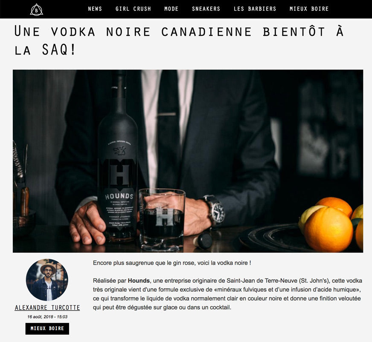
Task: Click the triangle B site logo
Action: tap(36, 10)
